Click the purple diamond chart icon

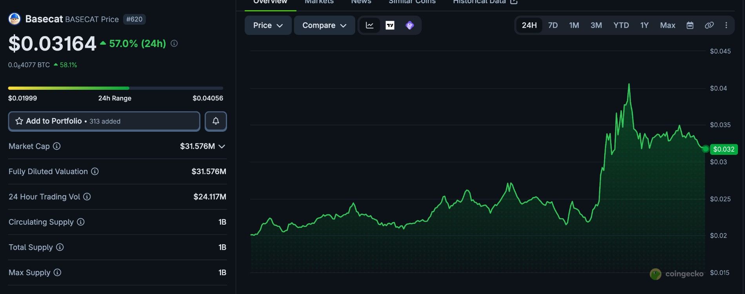pos(410,25)
